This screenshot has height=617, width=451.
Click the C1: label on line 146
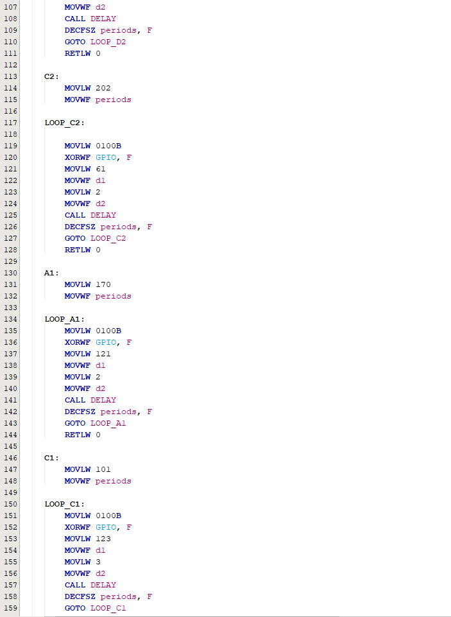[x=51, y=458]
